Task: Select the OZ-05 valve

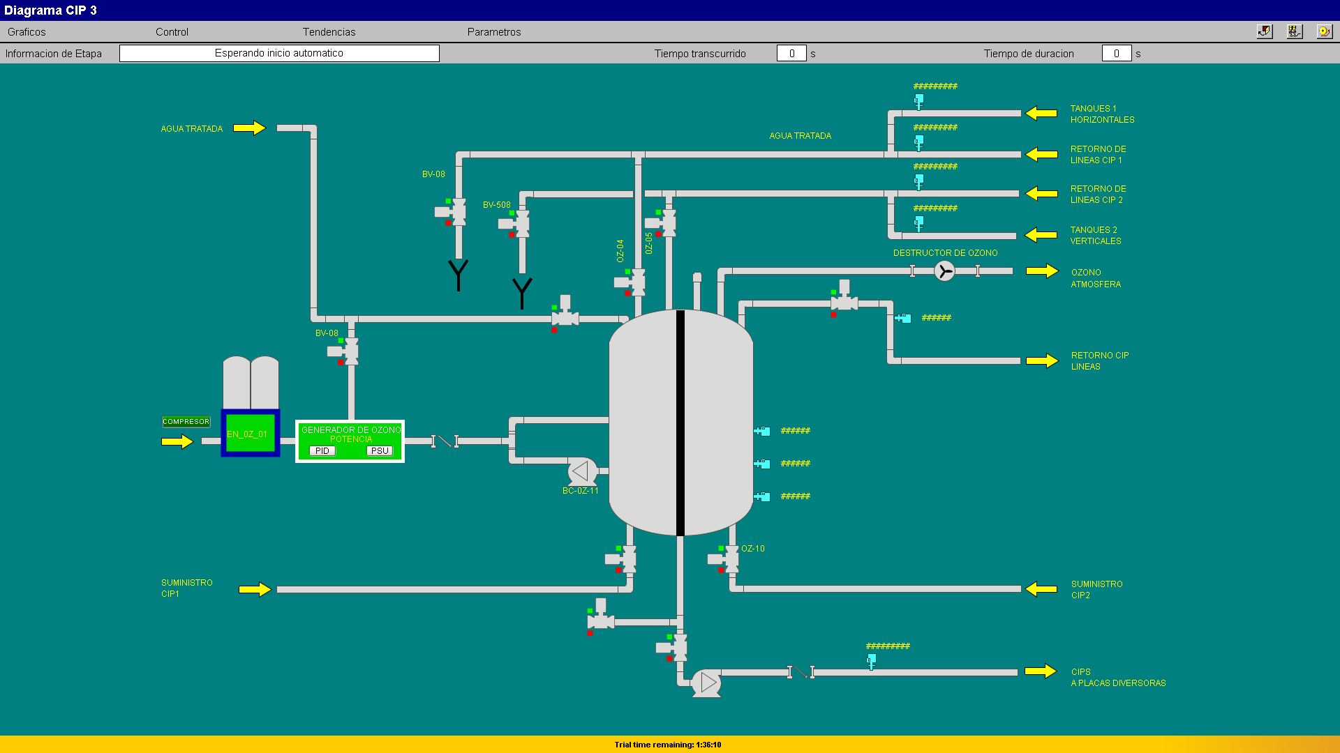Action: coord(662,223)
